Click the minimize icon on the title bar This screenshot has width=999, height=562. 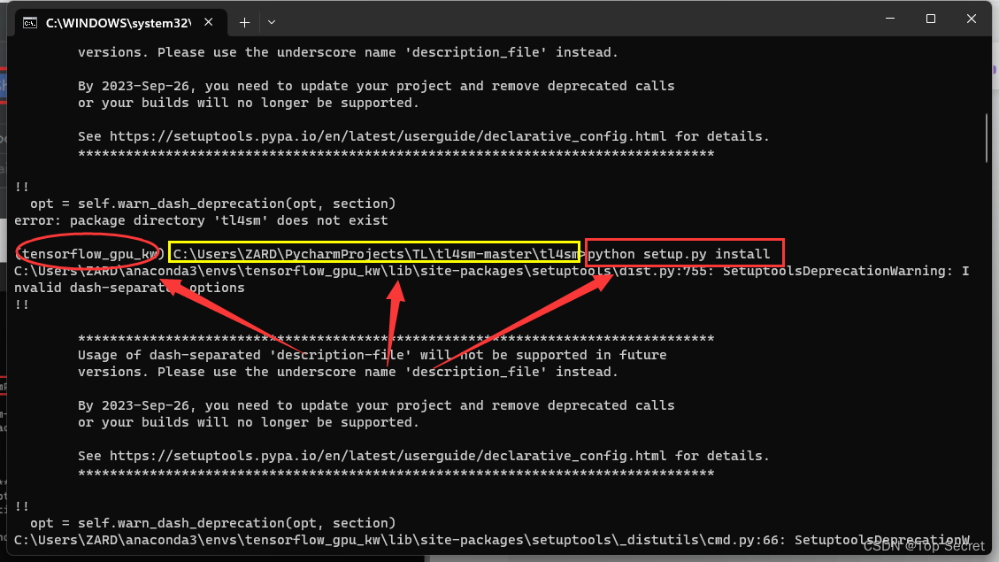(890, 19)
